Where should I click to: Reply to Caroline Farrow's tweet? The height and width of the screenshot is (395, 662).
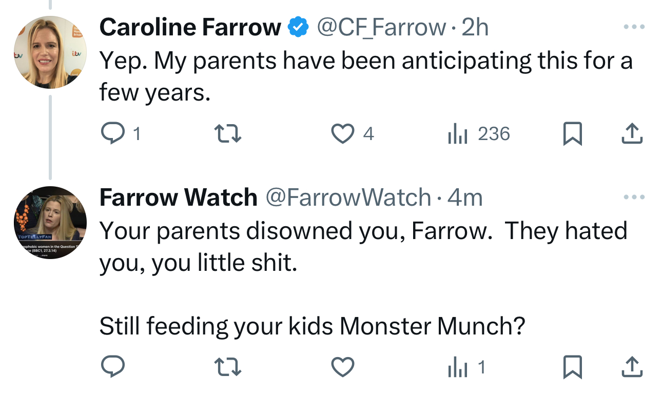(x=112, y=134)
